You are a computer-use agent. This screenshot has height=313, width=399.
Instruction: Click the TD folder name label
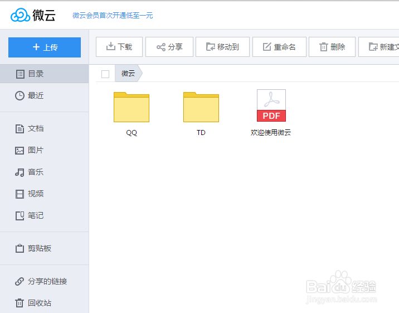tap(201, 133)
